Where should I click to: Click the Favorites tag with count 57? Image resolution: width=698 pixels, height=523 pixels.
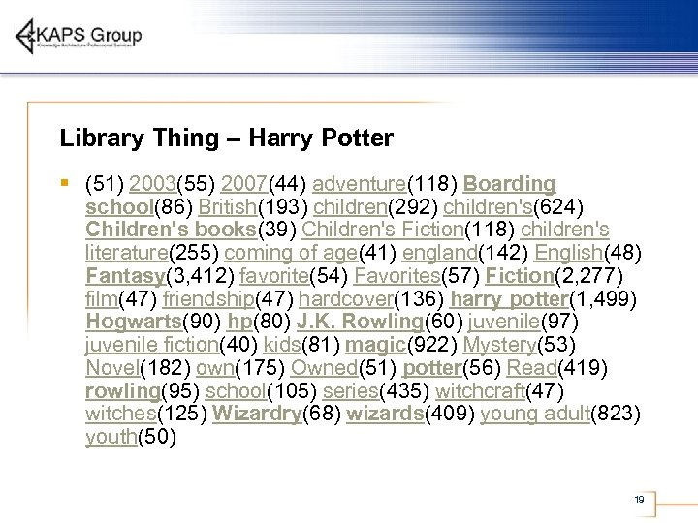pos(397,276)
